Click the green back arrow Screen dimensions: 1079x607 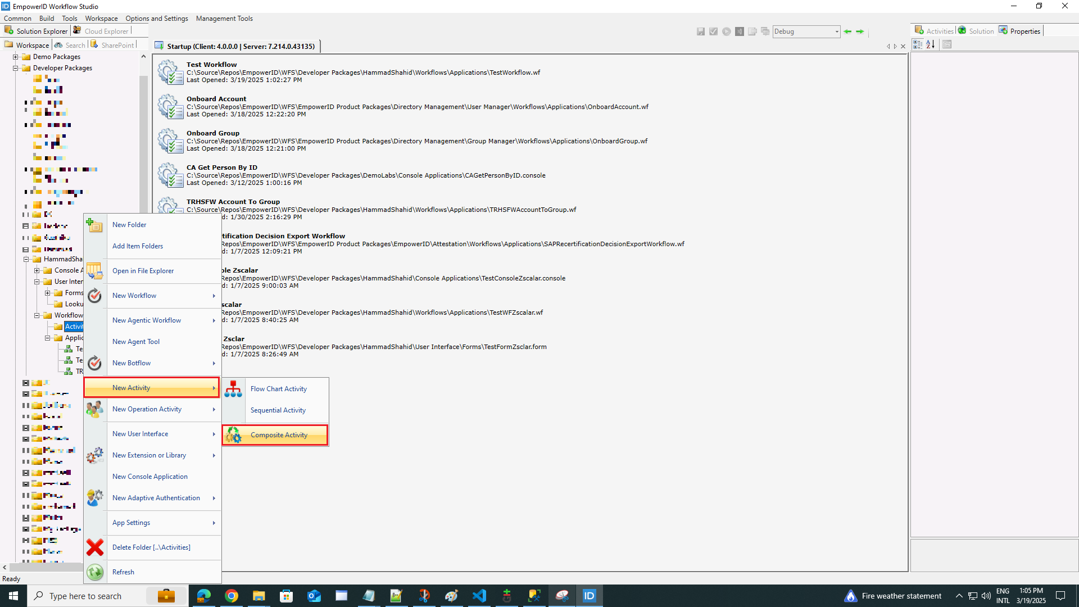pos(847,31)
